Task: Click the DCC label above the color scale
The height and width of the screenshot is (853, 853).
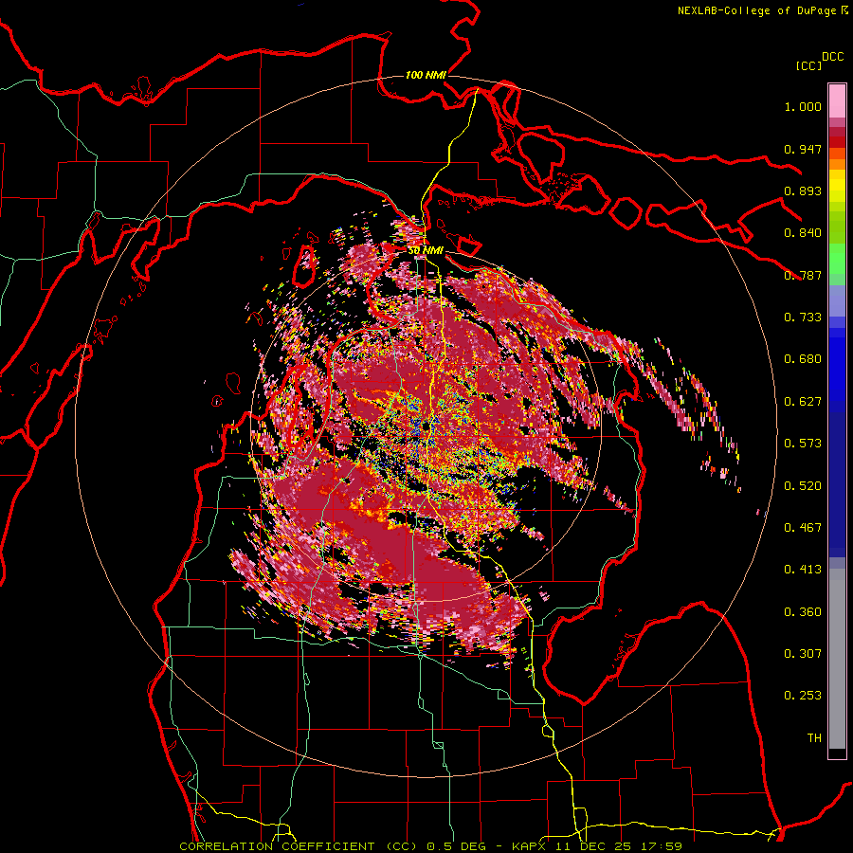Action: coord(833,57)
